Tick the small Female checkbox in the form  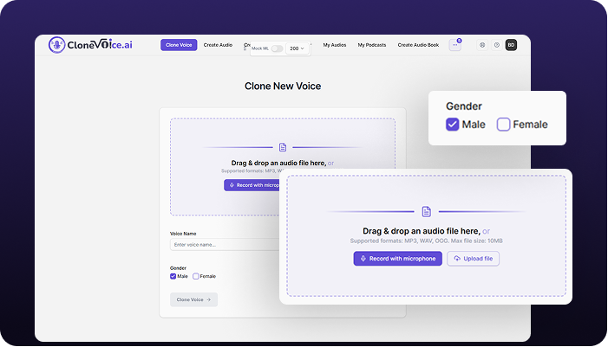click(x=196, y=276)
